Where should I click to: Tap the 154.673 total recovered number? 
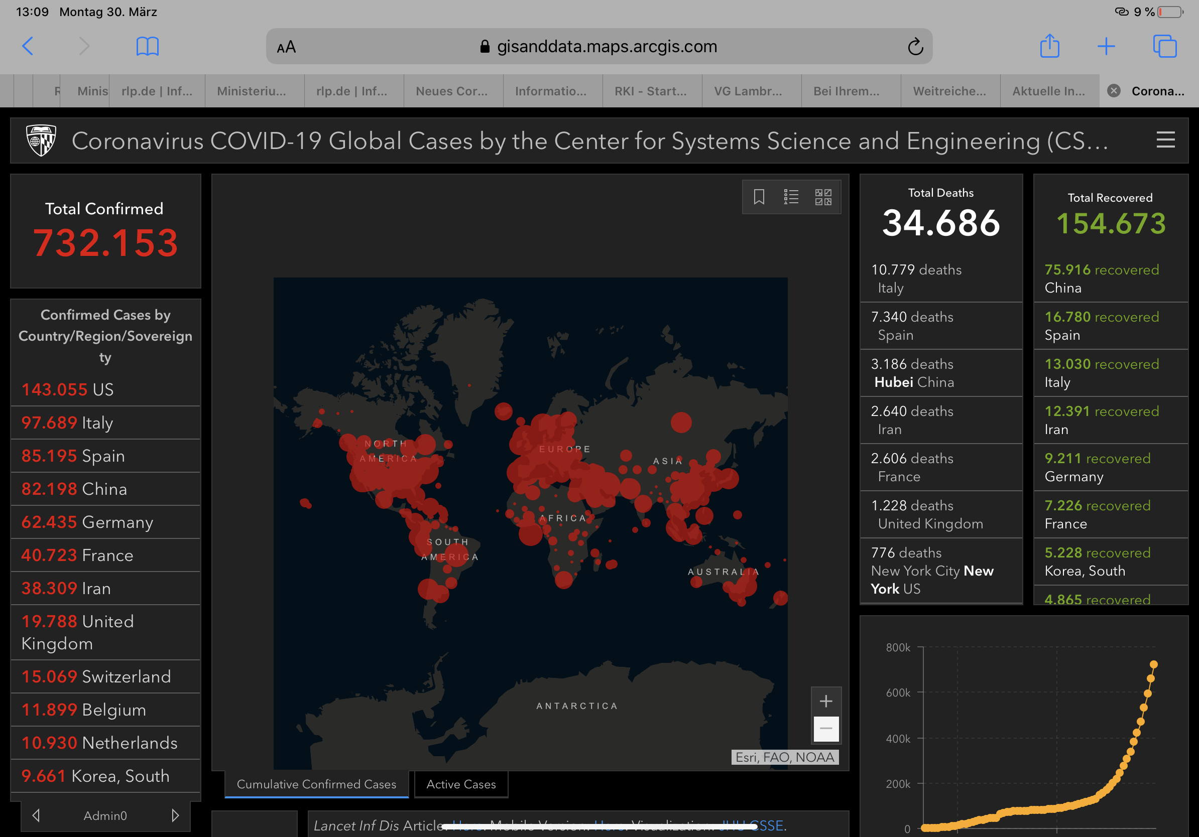click(x=1111, y=223)
